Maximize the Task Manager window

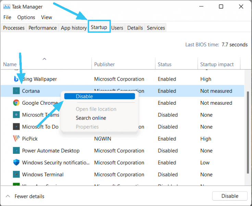221,7
